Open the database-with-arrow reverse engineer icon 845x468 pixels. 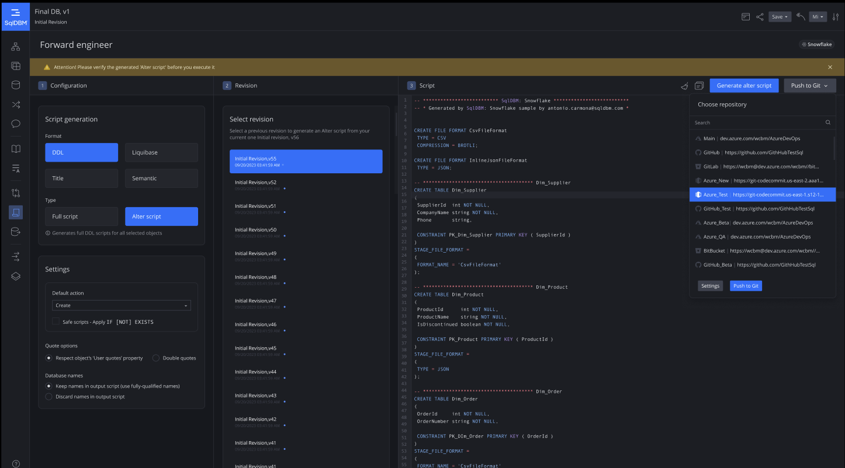16,232
